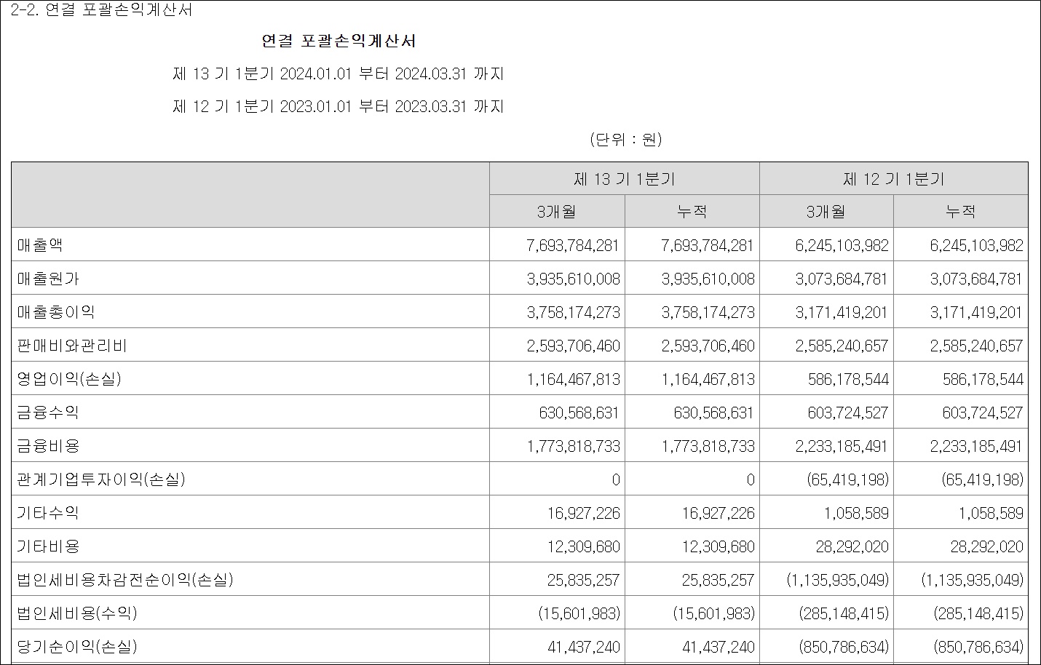The width and height of the screenshot is (1041, 665).
Task: Click the row label '관계기업투자이익(손실)'
Action: (x=101, y=479)
